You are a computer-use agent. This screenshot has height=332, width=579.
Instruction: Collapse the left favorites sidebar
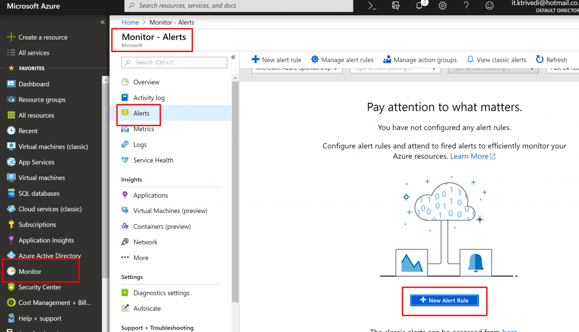point(102,22)
